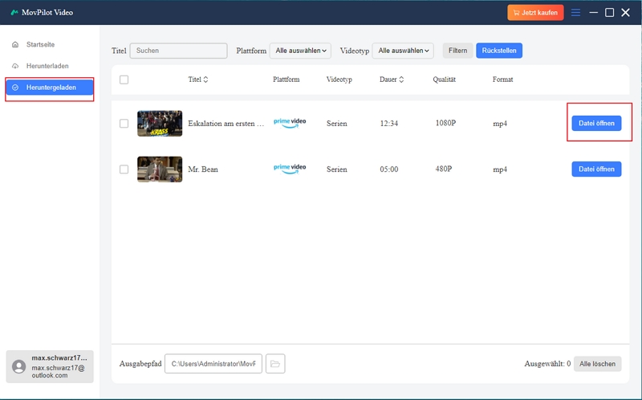The height and width of the screenshot is (400, 642).
Task: Toggle the select-all checkbox in header
Action: click(124, 80)
